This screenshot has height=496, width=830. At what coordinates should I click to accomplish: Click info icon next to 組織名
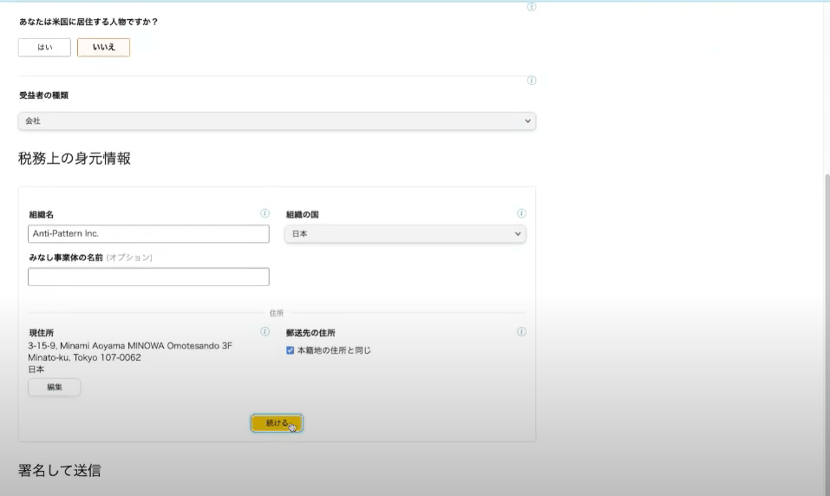coord(265,213)
